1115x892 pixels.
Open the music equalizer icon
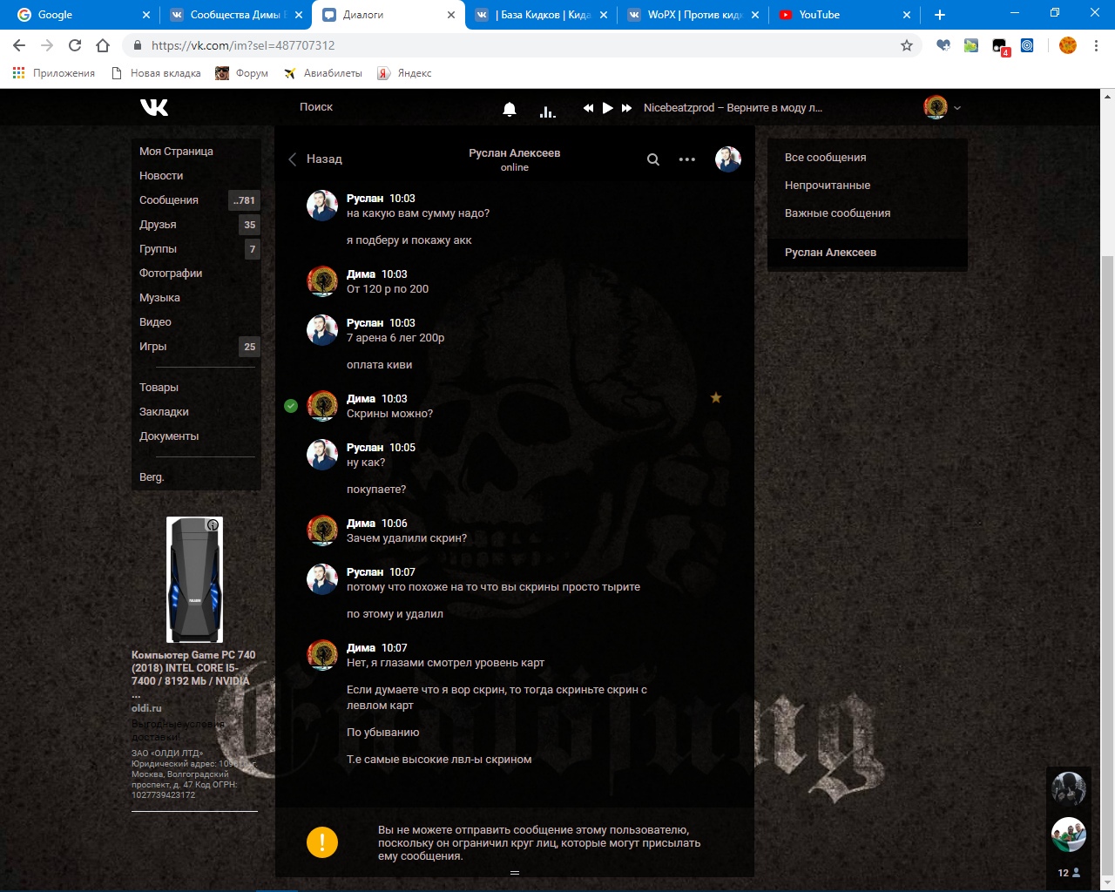point(547,110)
